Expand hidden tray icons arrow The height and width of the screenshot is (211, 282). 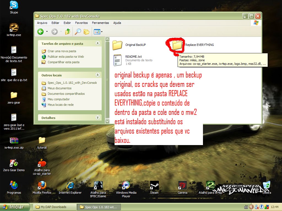pyautogui.click(x=251, y=207)
